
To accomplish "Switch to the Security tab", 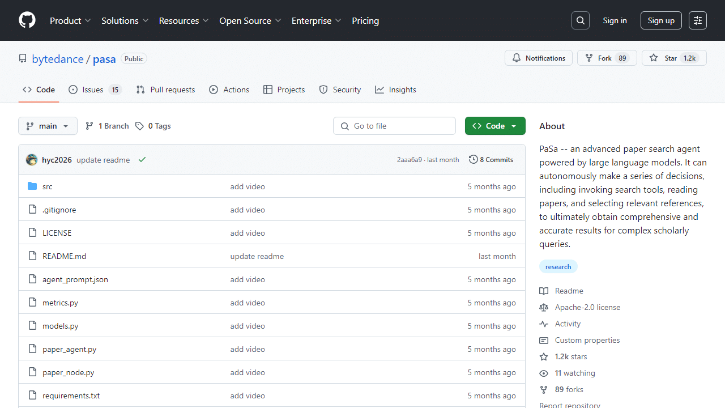I will point(340,90).
